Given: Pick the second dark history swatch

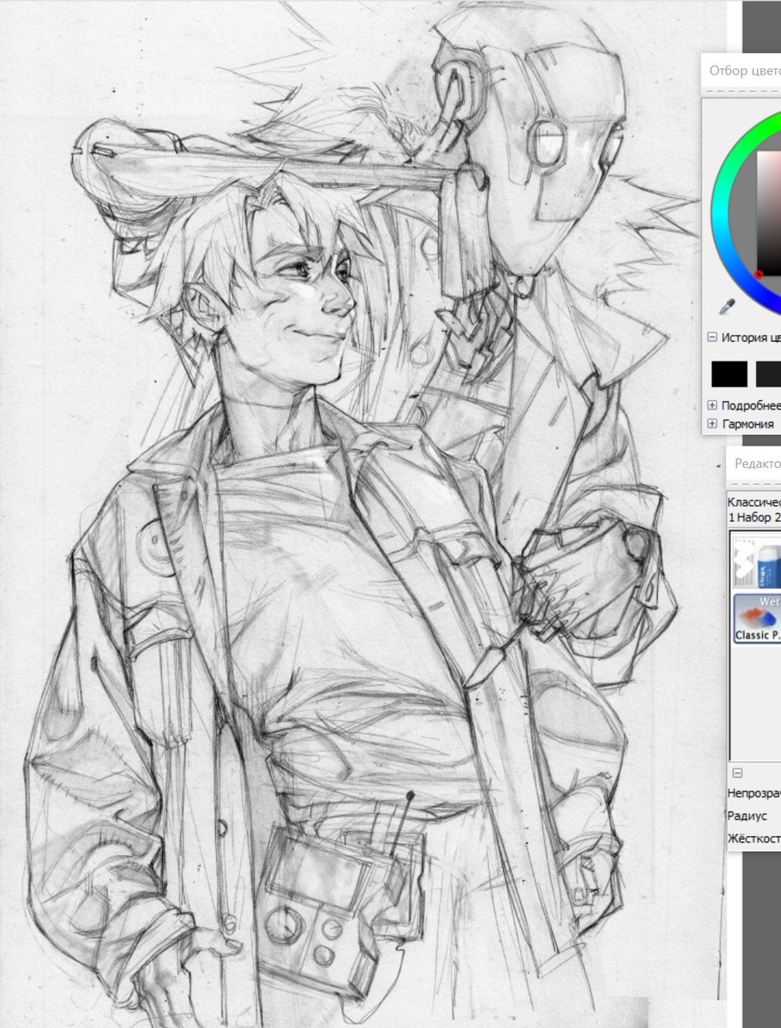Looking at the screenshot, I should pyautogui.click(x=768, y=374).
